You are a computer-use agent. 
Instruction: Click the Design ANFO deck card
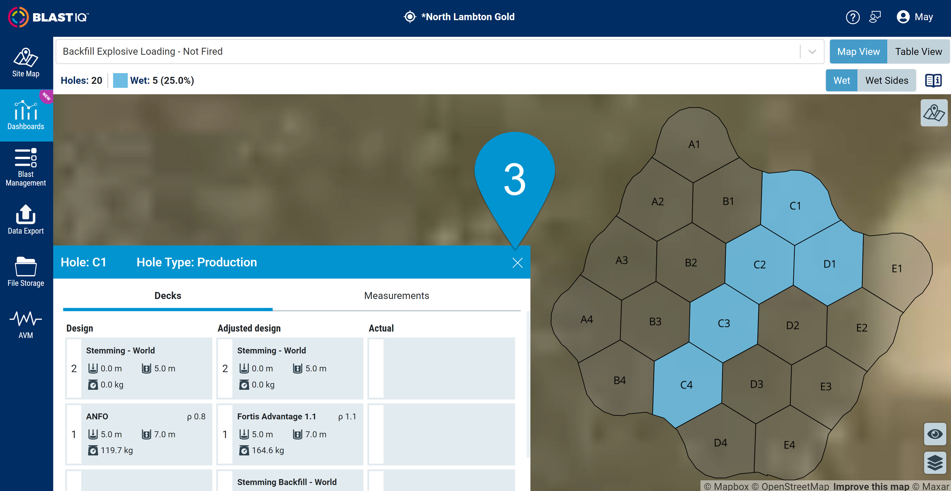139,434
